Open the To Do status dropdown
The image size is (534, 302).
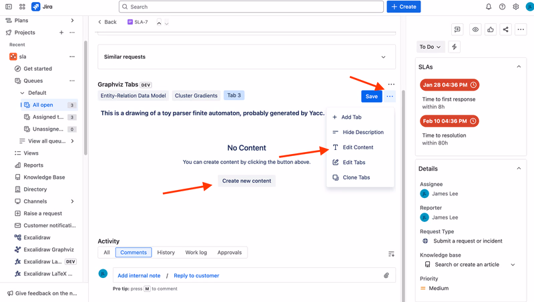(x=430, y=47)
